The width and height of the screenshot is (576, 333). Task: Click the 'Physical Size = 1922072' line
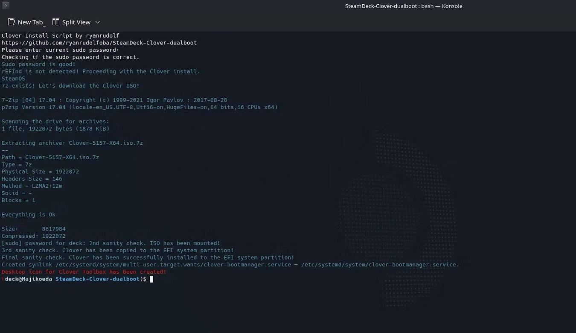tap(40, 172)
